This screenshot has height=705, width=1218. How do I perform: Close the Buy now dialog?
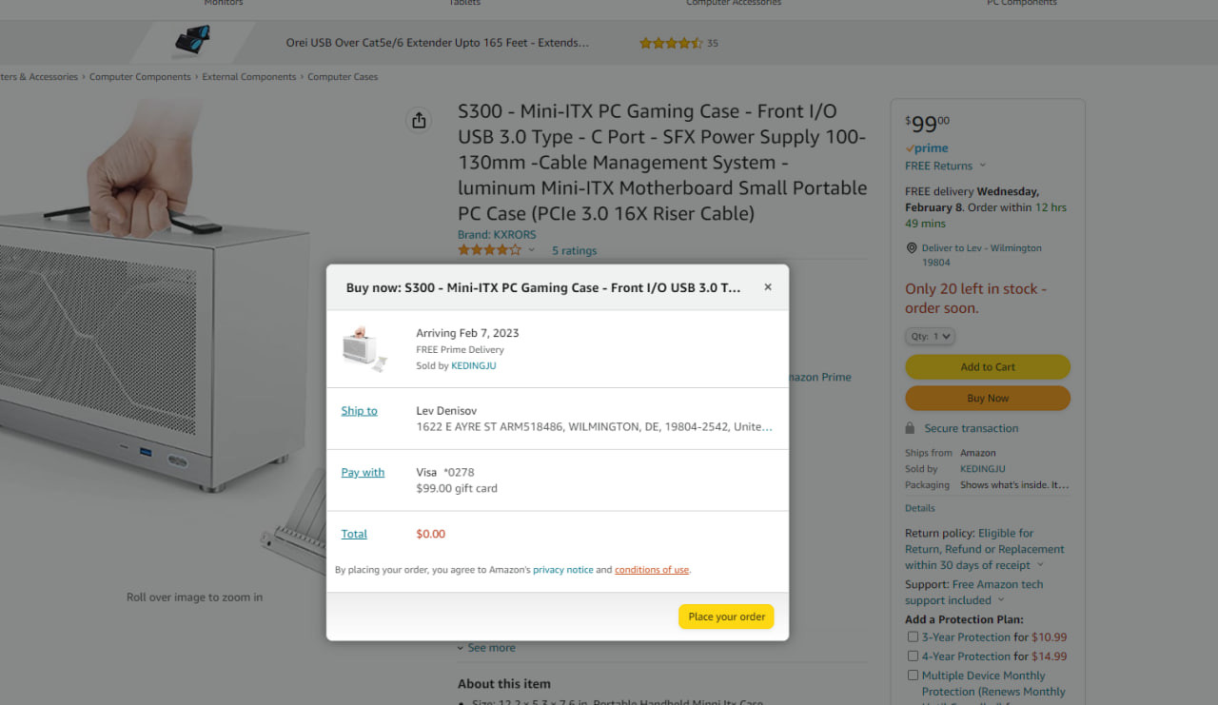click(x=768, y=287)
